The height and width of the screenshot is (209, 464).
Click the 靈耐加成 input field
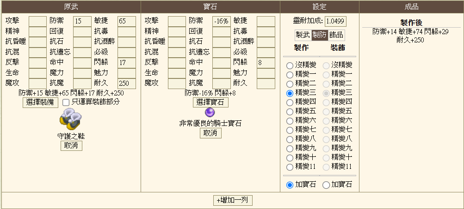pyautogui.click(x=335, y=21)
